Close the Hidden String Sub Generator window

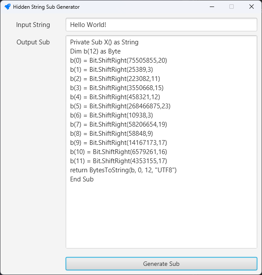coord(252,7)
